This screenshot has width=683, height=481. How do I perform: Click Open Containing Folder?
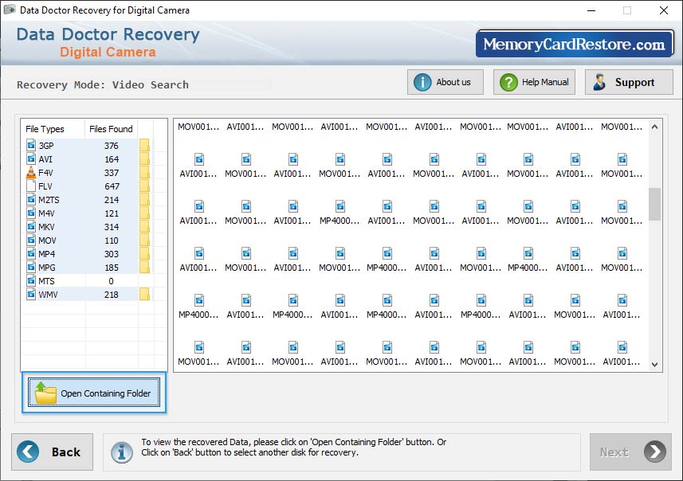(94, 393)
